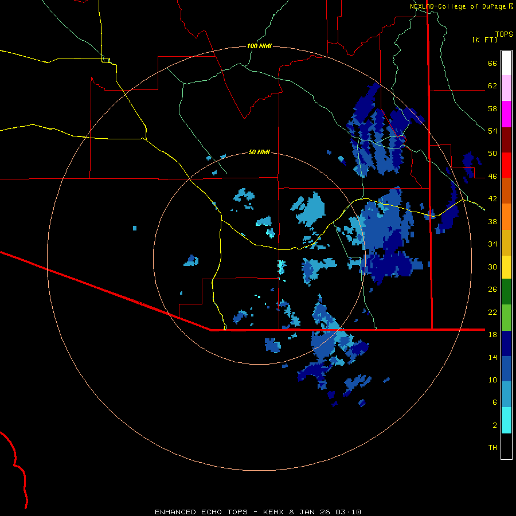This screenshot has height=516, width=516.
Task: Select the "58" scale value
Action: 492,108
